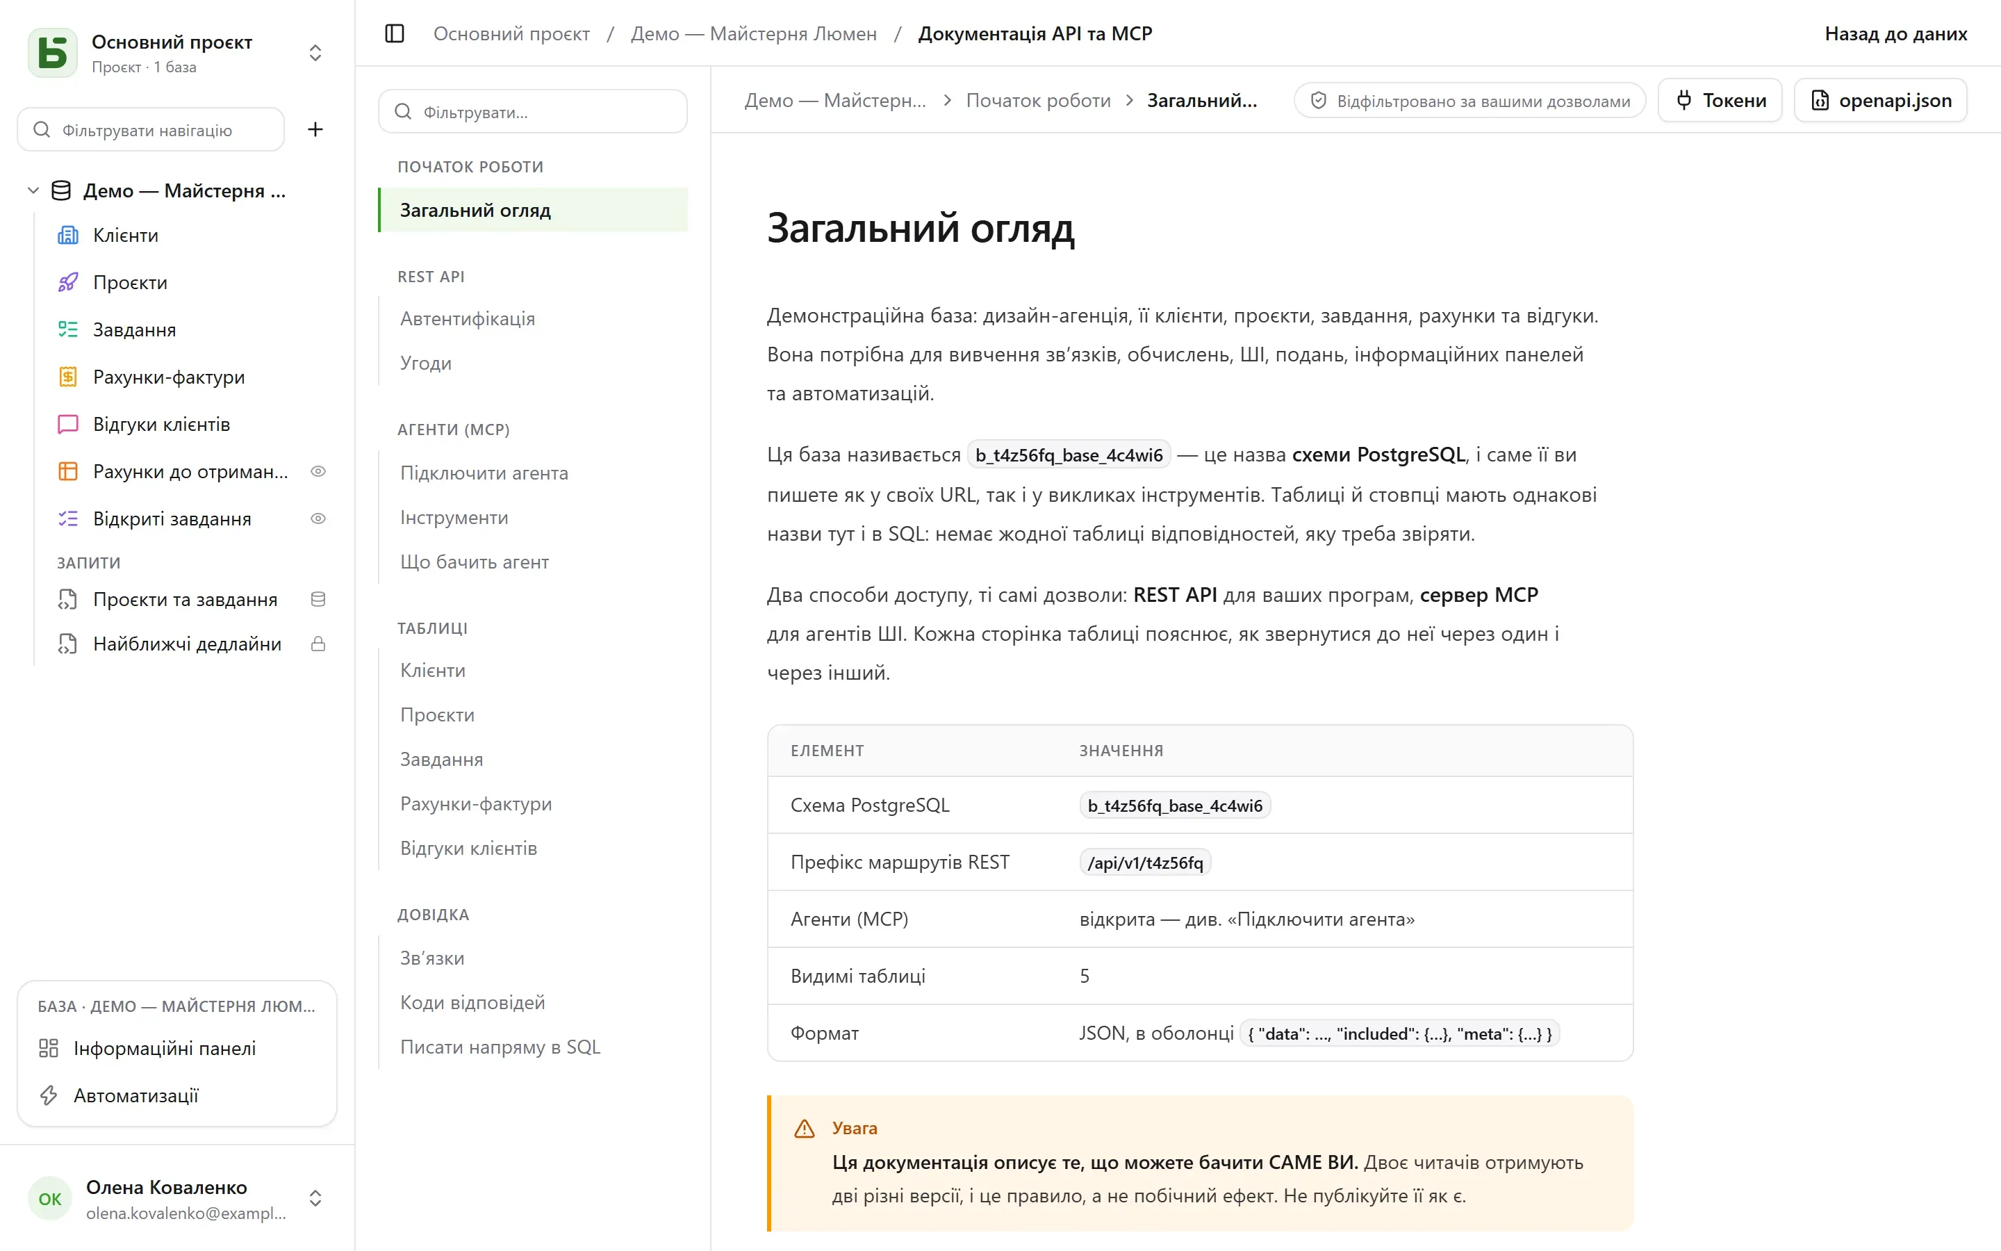Open Проєкти rocket icon in navigation
The height and width of the screenshot is (1251, 2001).
(68, 282)
